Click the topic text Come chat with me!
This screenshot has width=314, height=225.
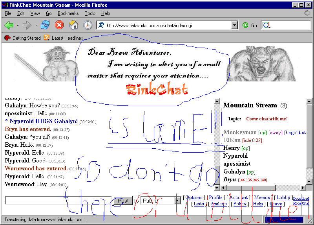click(x=267, y=119)
